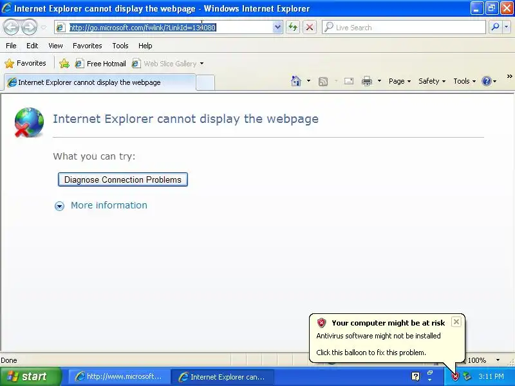Viewport: 515px width, 386px height.
Task: Open the 100% zoom level dropdown arrow
Action: pyautogui.click(x=498, y=360)
